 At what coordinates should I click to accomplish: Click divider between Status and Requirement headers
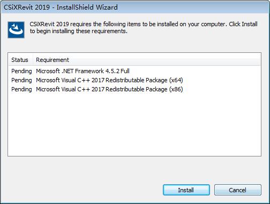[x=33, y=60]
